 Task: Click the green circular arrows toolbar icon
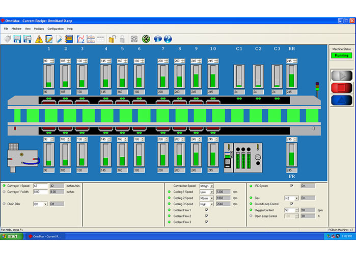[146, 39]
